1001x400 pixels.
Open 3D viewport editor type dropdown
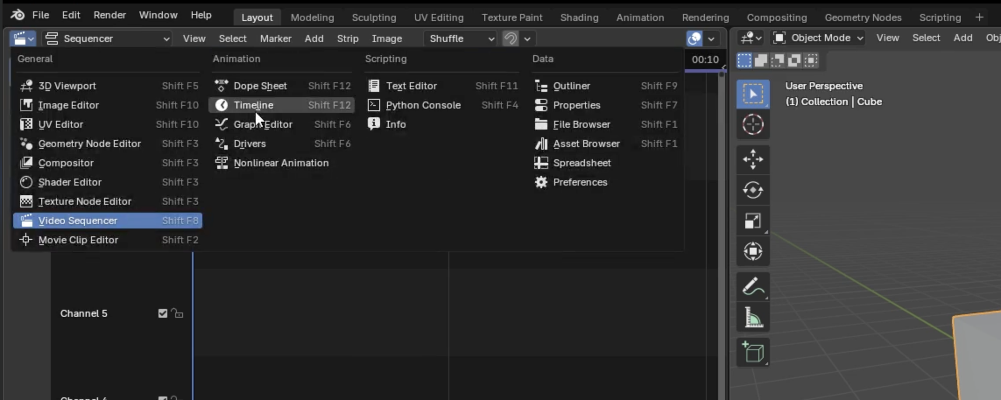tap(751, 38)
